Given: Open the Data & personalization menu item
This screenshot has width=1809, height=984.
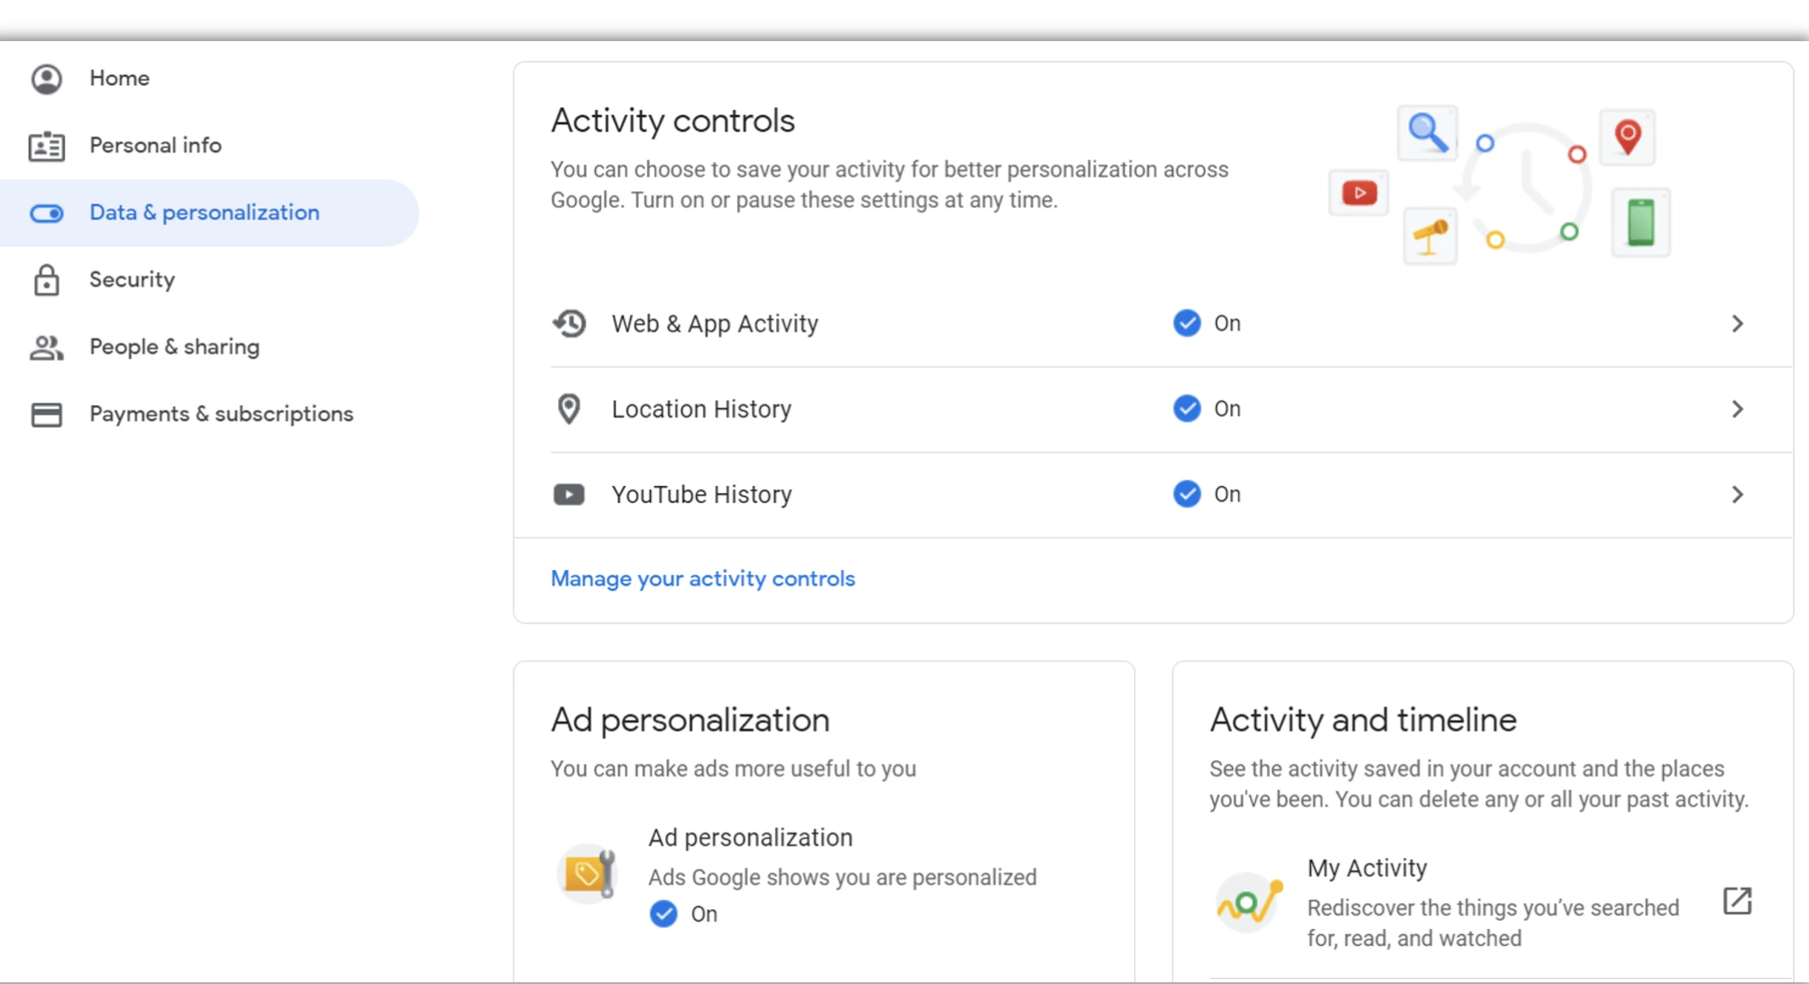Looking at the screenshot, I should click(204, 213).
